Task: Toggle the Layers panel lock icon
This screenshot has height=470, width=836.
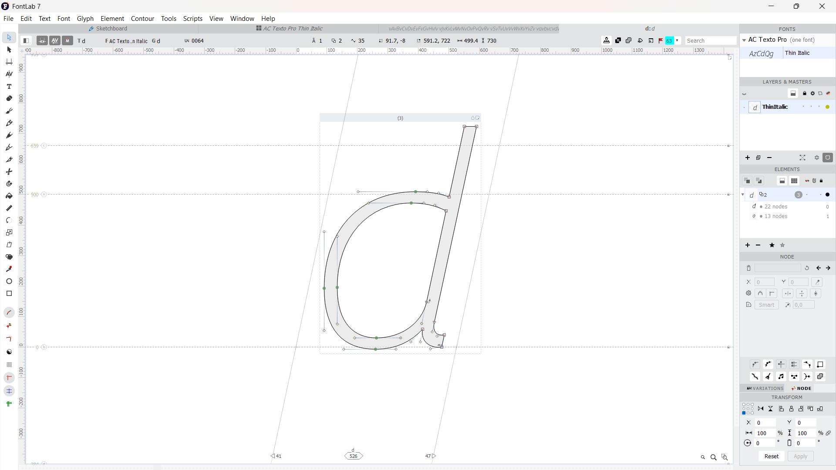Action: 805,94
